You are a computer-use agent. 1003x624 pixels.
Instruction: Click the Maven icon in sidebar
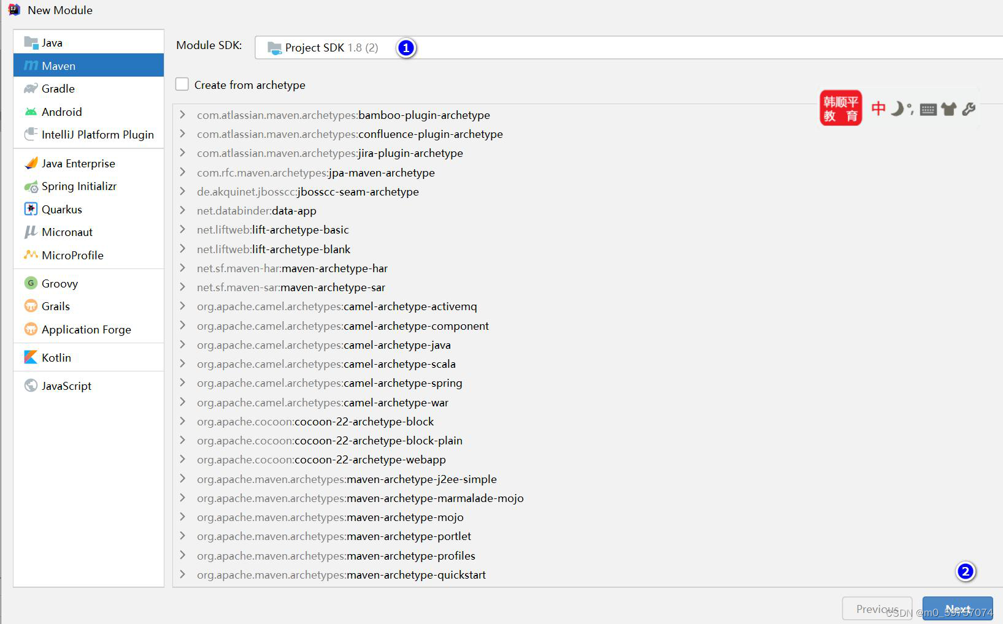(x=31, y=66)
